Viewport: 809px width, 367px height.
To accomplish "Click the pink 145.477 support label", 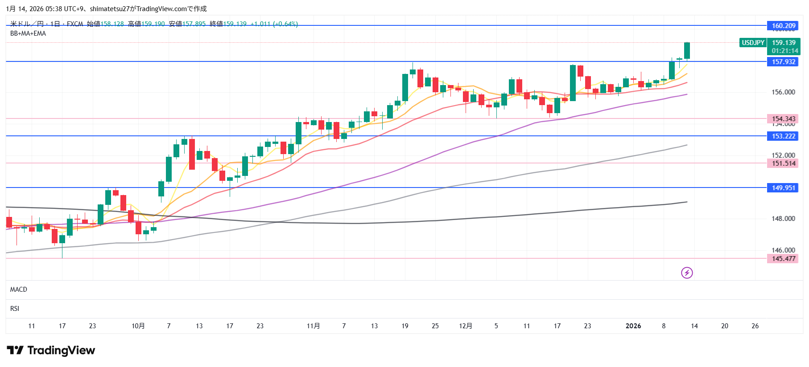I will [x=783, y=259].
